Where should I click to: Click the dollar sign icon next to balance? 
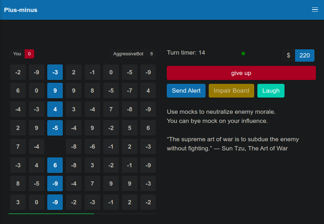pos(288,55)
